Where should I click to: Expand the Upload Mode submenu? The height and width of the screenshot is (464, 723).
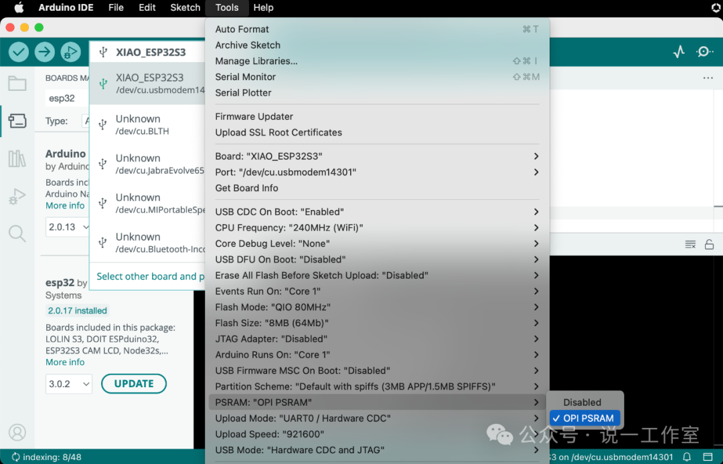pyautogui.click(x=377, y=419)
